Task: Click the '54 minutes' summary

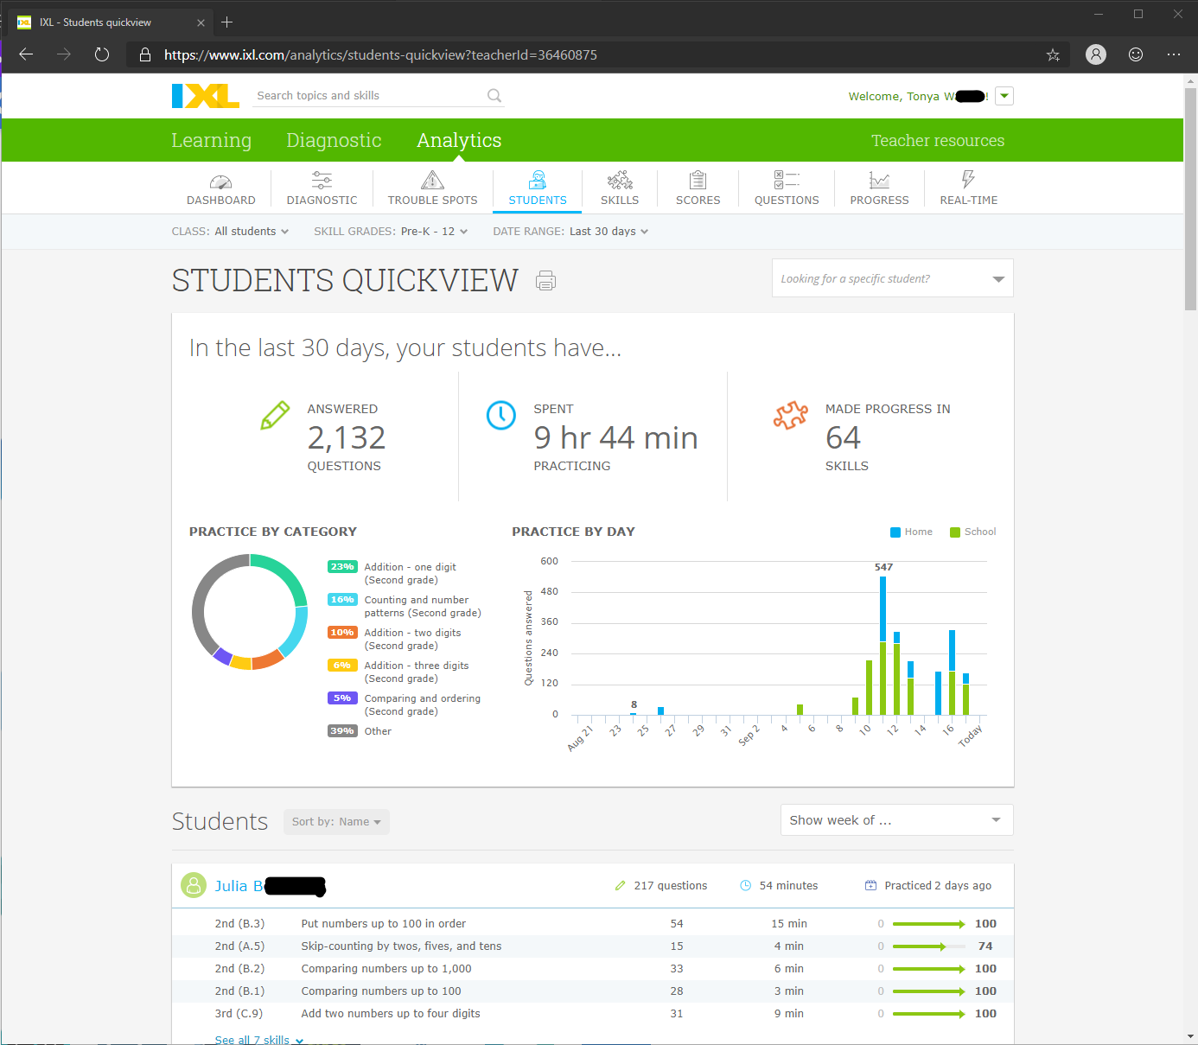Action: pos(788,886)
